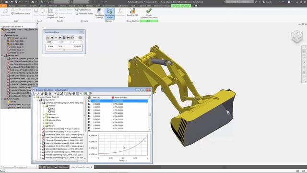Open the File menu tab

(x=3, y=6)
